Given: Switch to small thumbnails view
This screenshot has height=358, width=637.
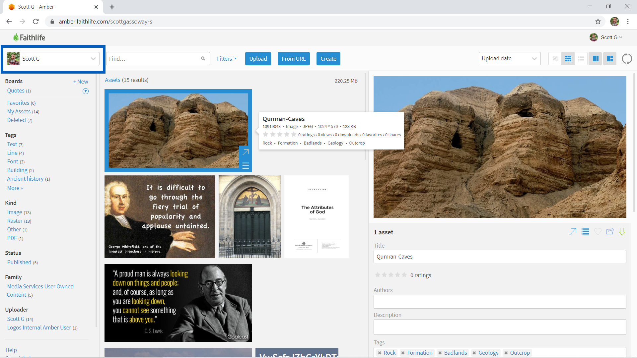Looking at the screenshot, I should [555, 59].
